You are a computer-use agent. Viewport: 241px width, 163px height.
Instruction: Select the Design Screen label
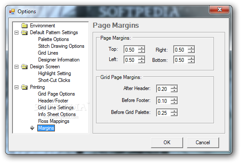click(45, 67)
